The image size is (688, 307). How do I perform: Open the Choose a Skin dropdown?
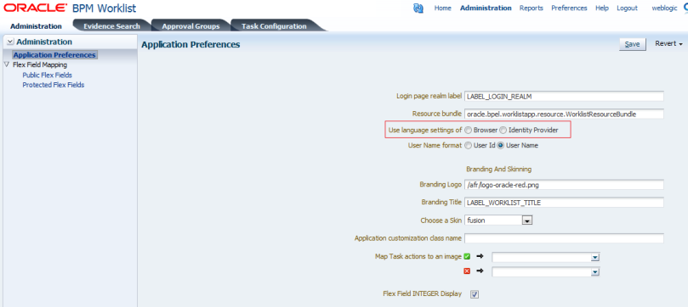tap(527, 220)
